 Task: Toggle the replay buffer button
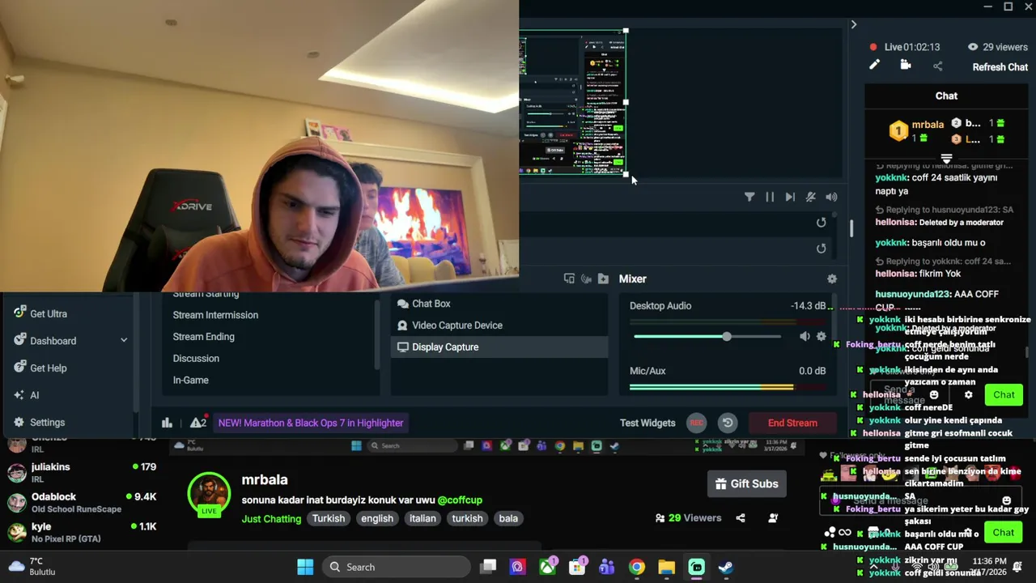tap(728, 423)
